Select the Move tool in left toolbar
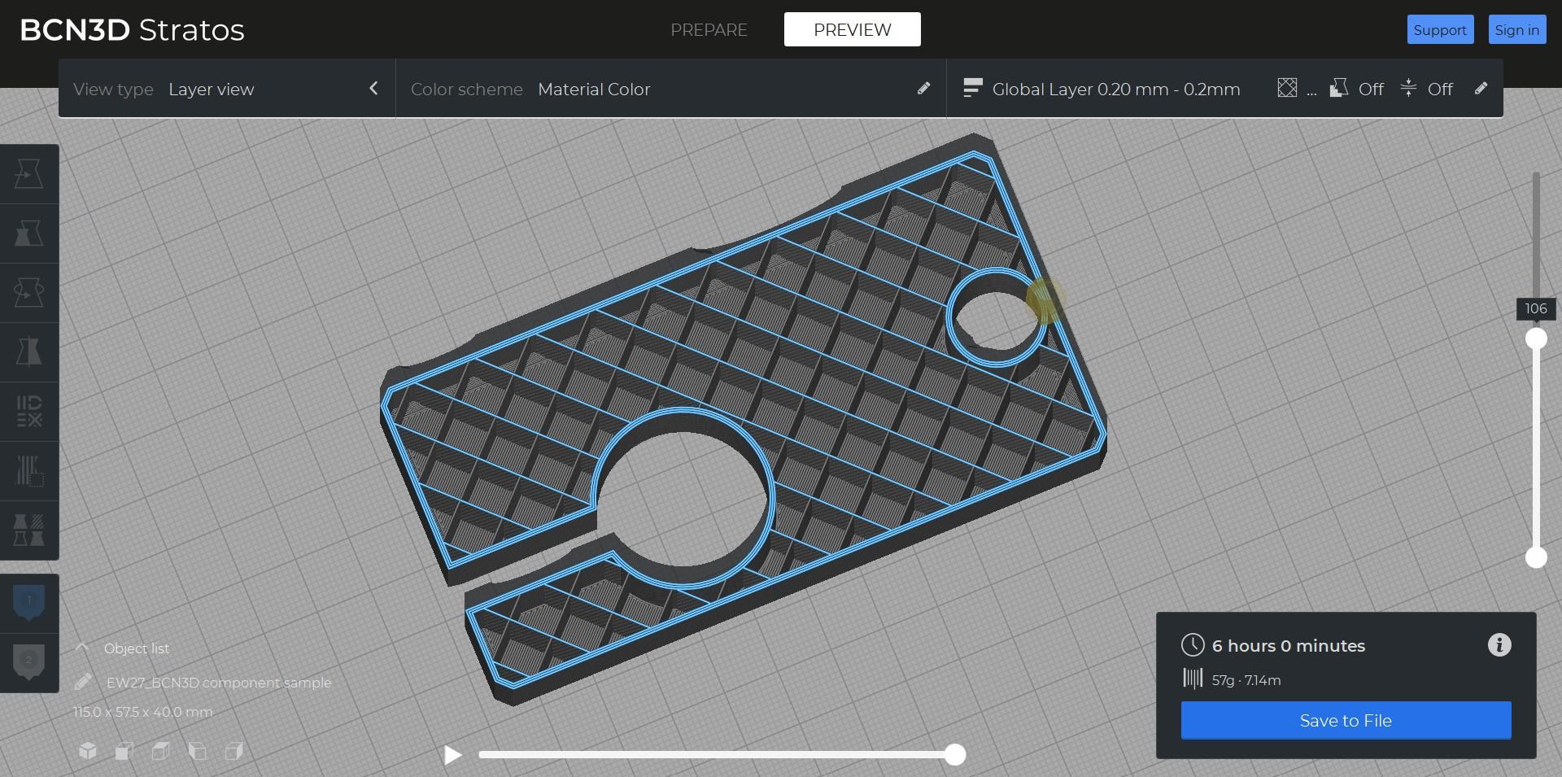1562x777 pixels. [x=29, y=174]
